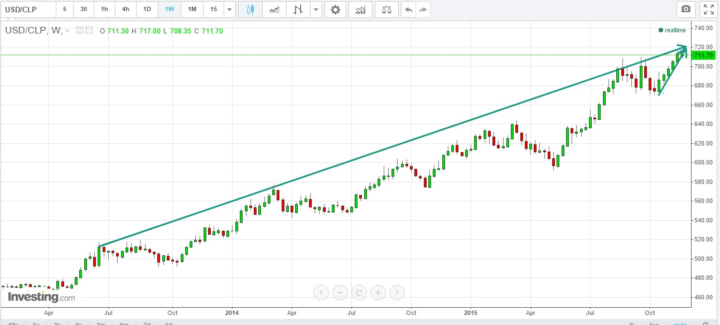Set the interval to 15 minutes
The image size is (720, 325).
click(x=213, y=9)
